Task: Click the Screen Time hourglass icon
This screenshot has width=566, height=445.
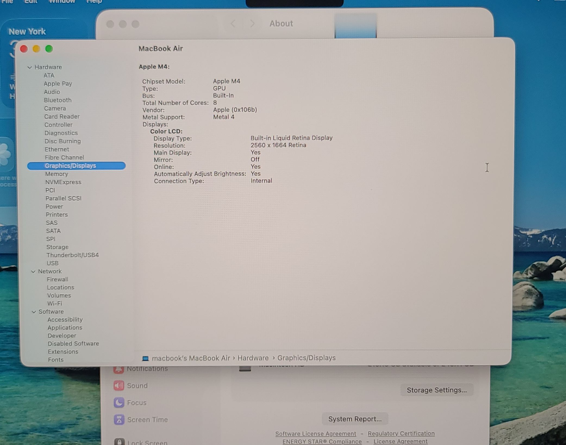Action: point(119,419)
